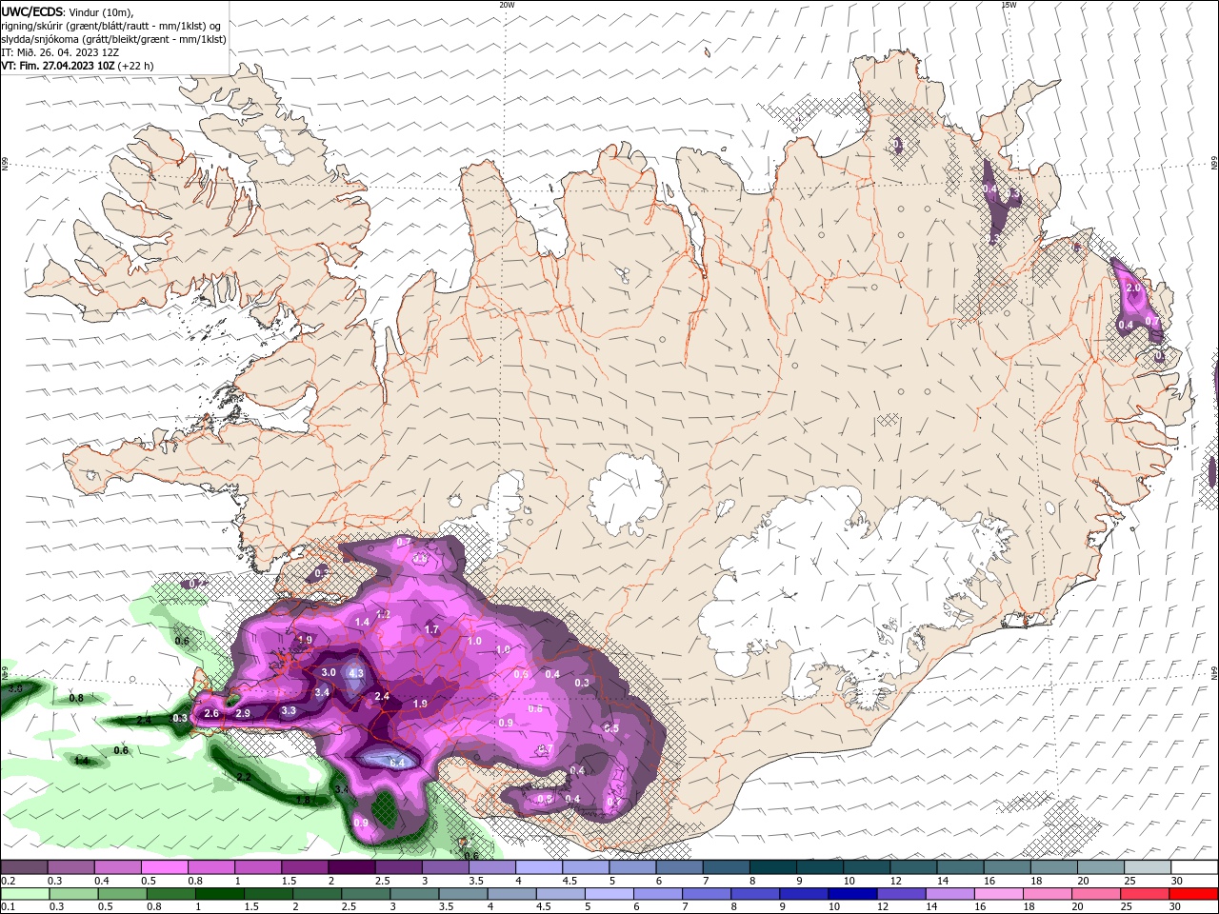Click the 1.8 rain value offshore
The image size is (1219, 914).
(x=303, y=801)
